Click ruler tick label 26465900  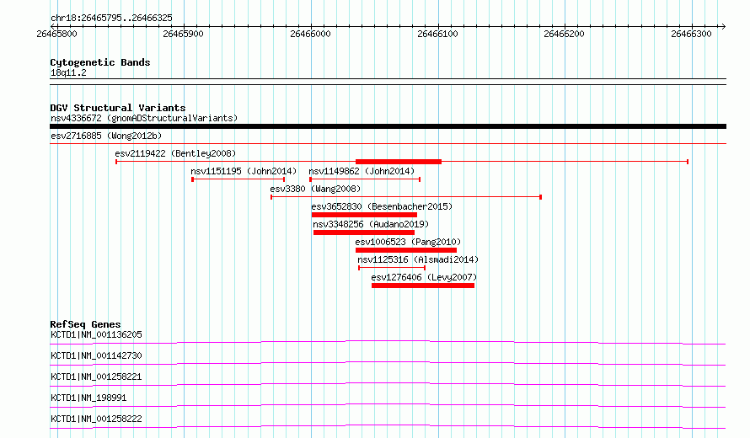(x=183, y=34)
